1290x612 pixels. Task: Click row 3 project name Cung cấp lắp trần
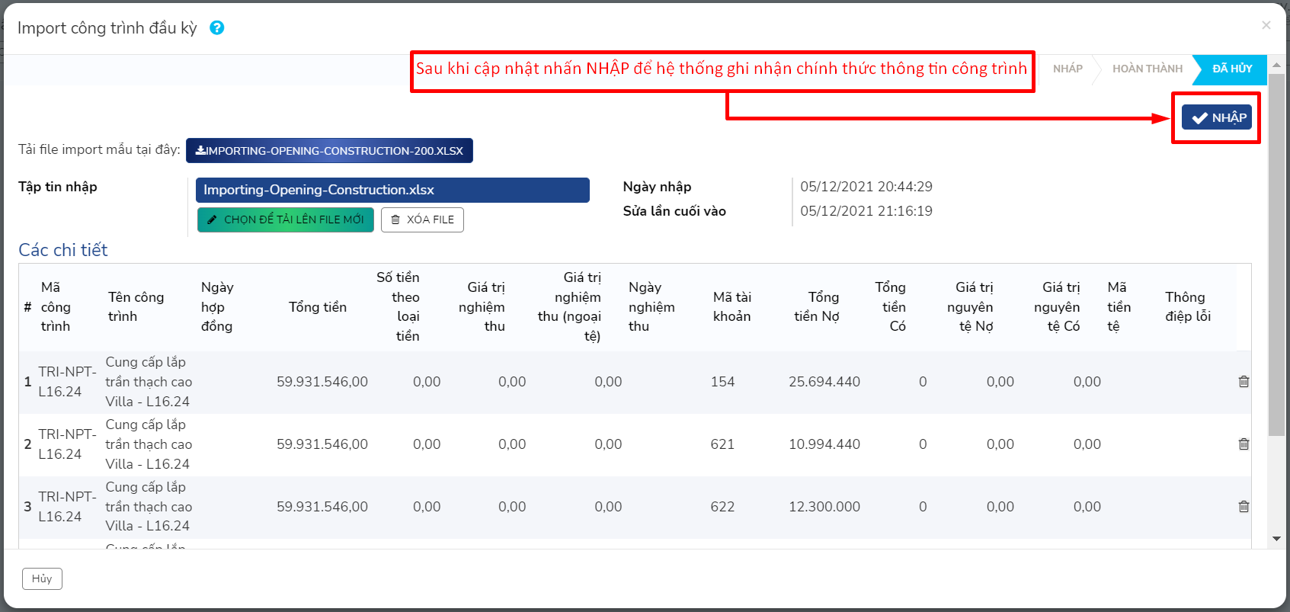pyautogui.click(x=149, y=507)
